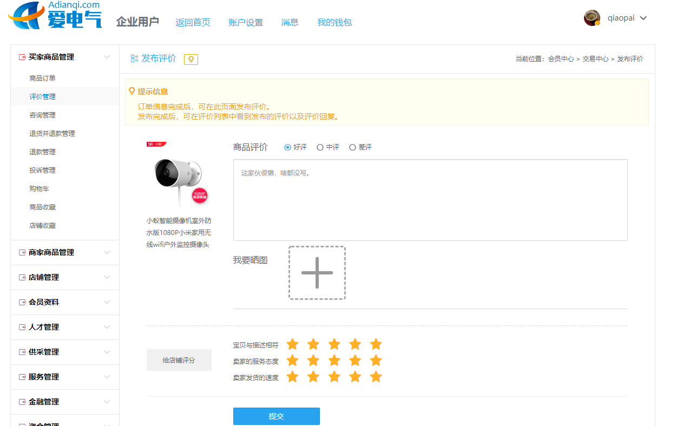Open 商品订单 in the sidebar
The height and width of the screenshot is (426, 676).
coord(42,78)
